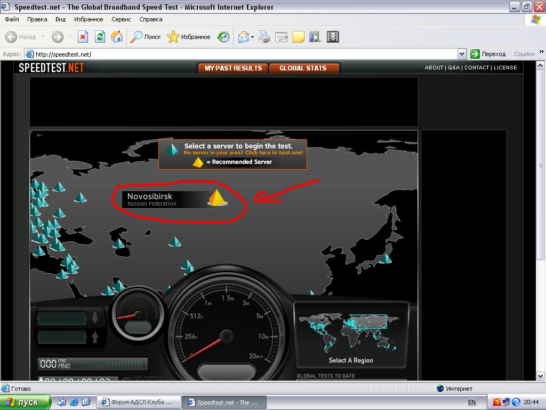Open the Избранное menu

[89, 19]
